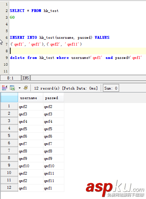Click username cell qmf4
This screenshot has width=146, height=199.
pos(30,121)
